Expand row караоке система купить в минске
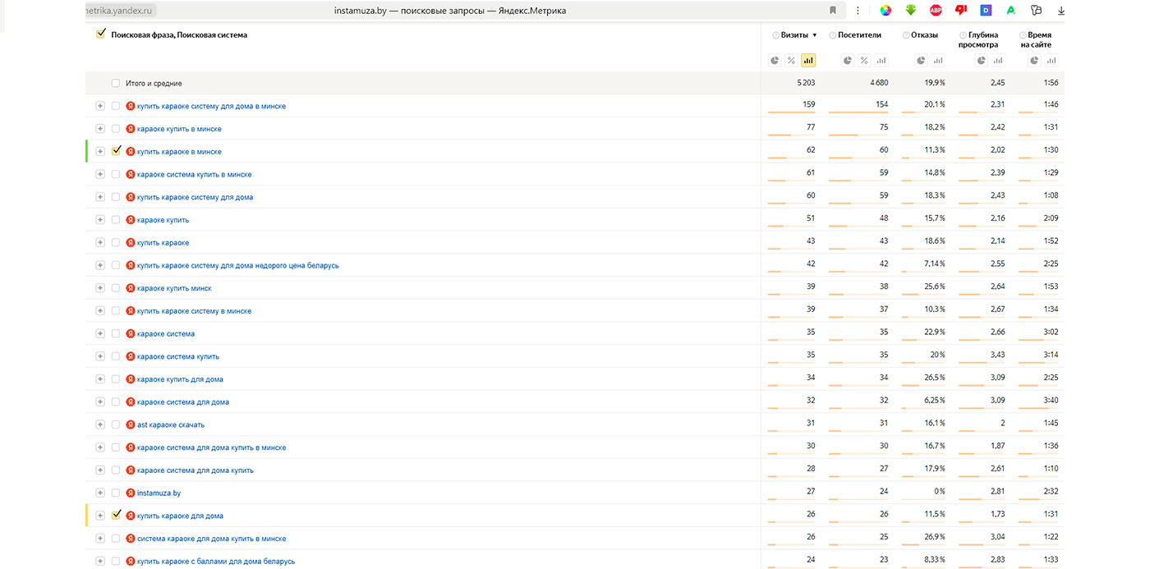 click(100, 174)
